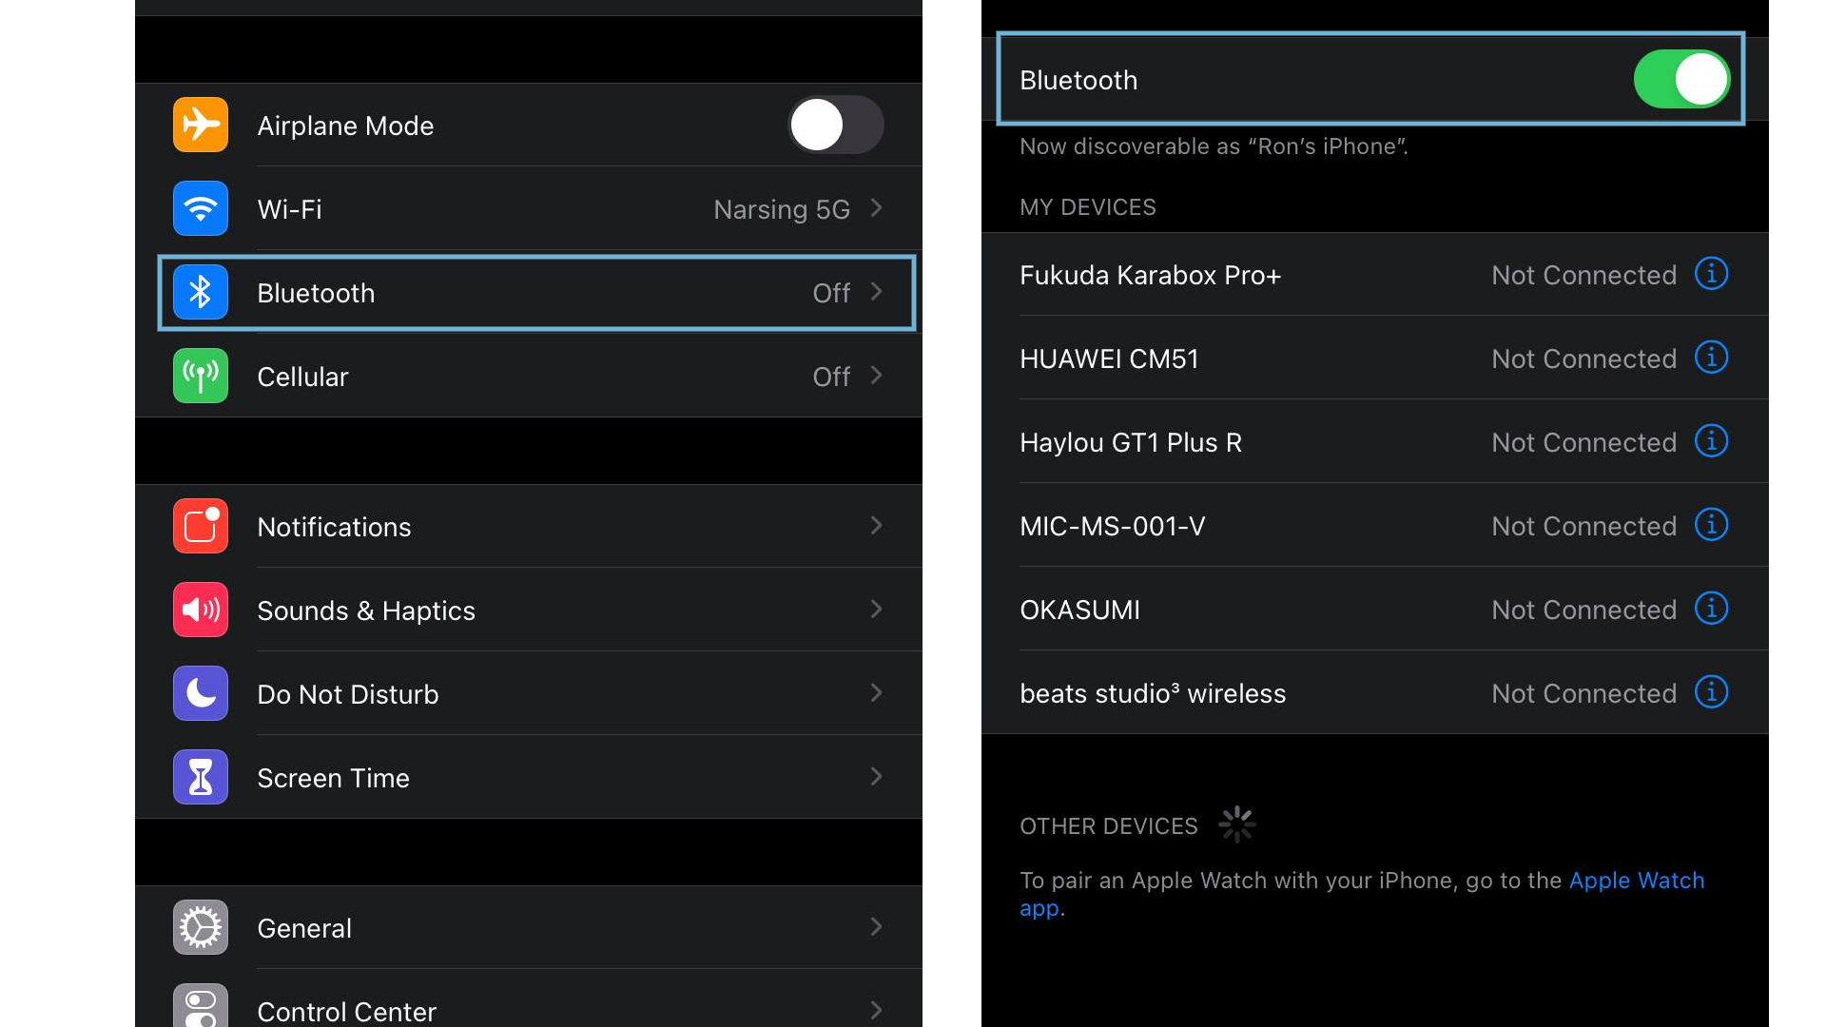Open Bluetooth settings via its chevron
The height and width of the screenshot is (1027, 1826).
(x=877, y=291)
